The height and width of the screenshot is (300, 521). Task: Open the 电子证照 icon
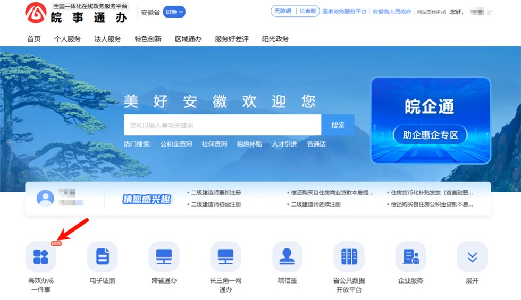(x=102, y=257)
